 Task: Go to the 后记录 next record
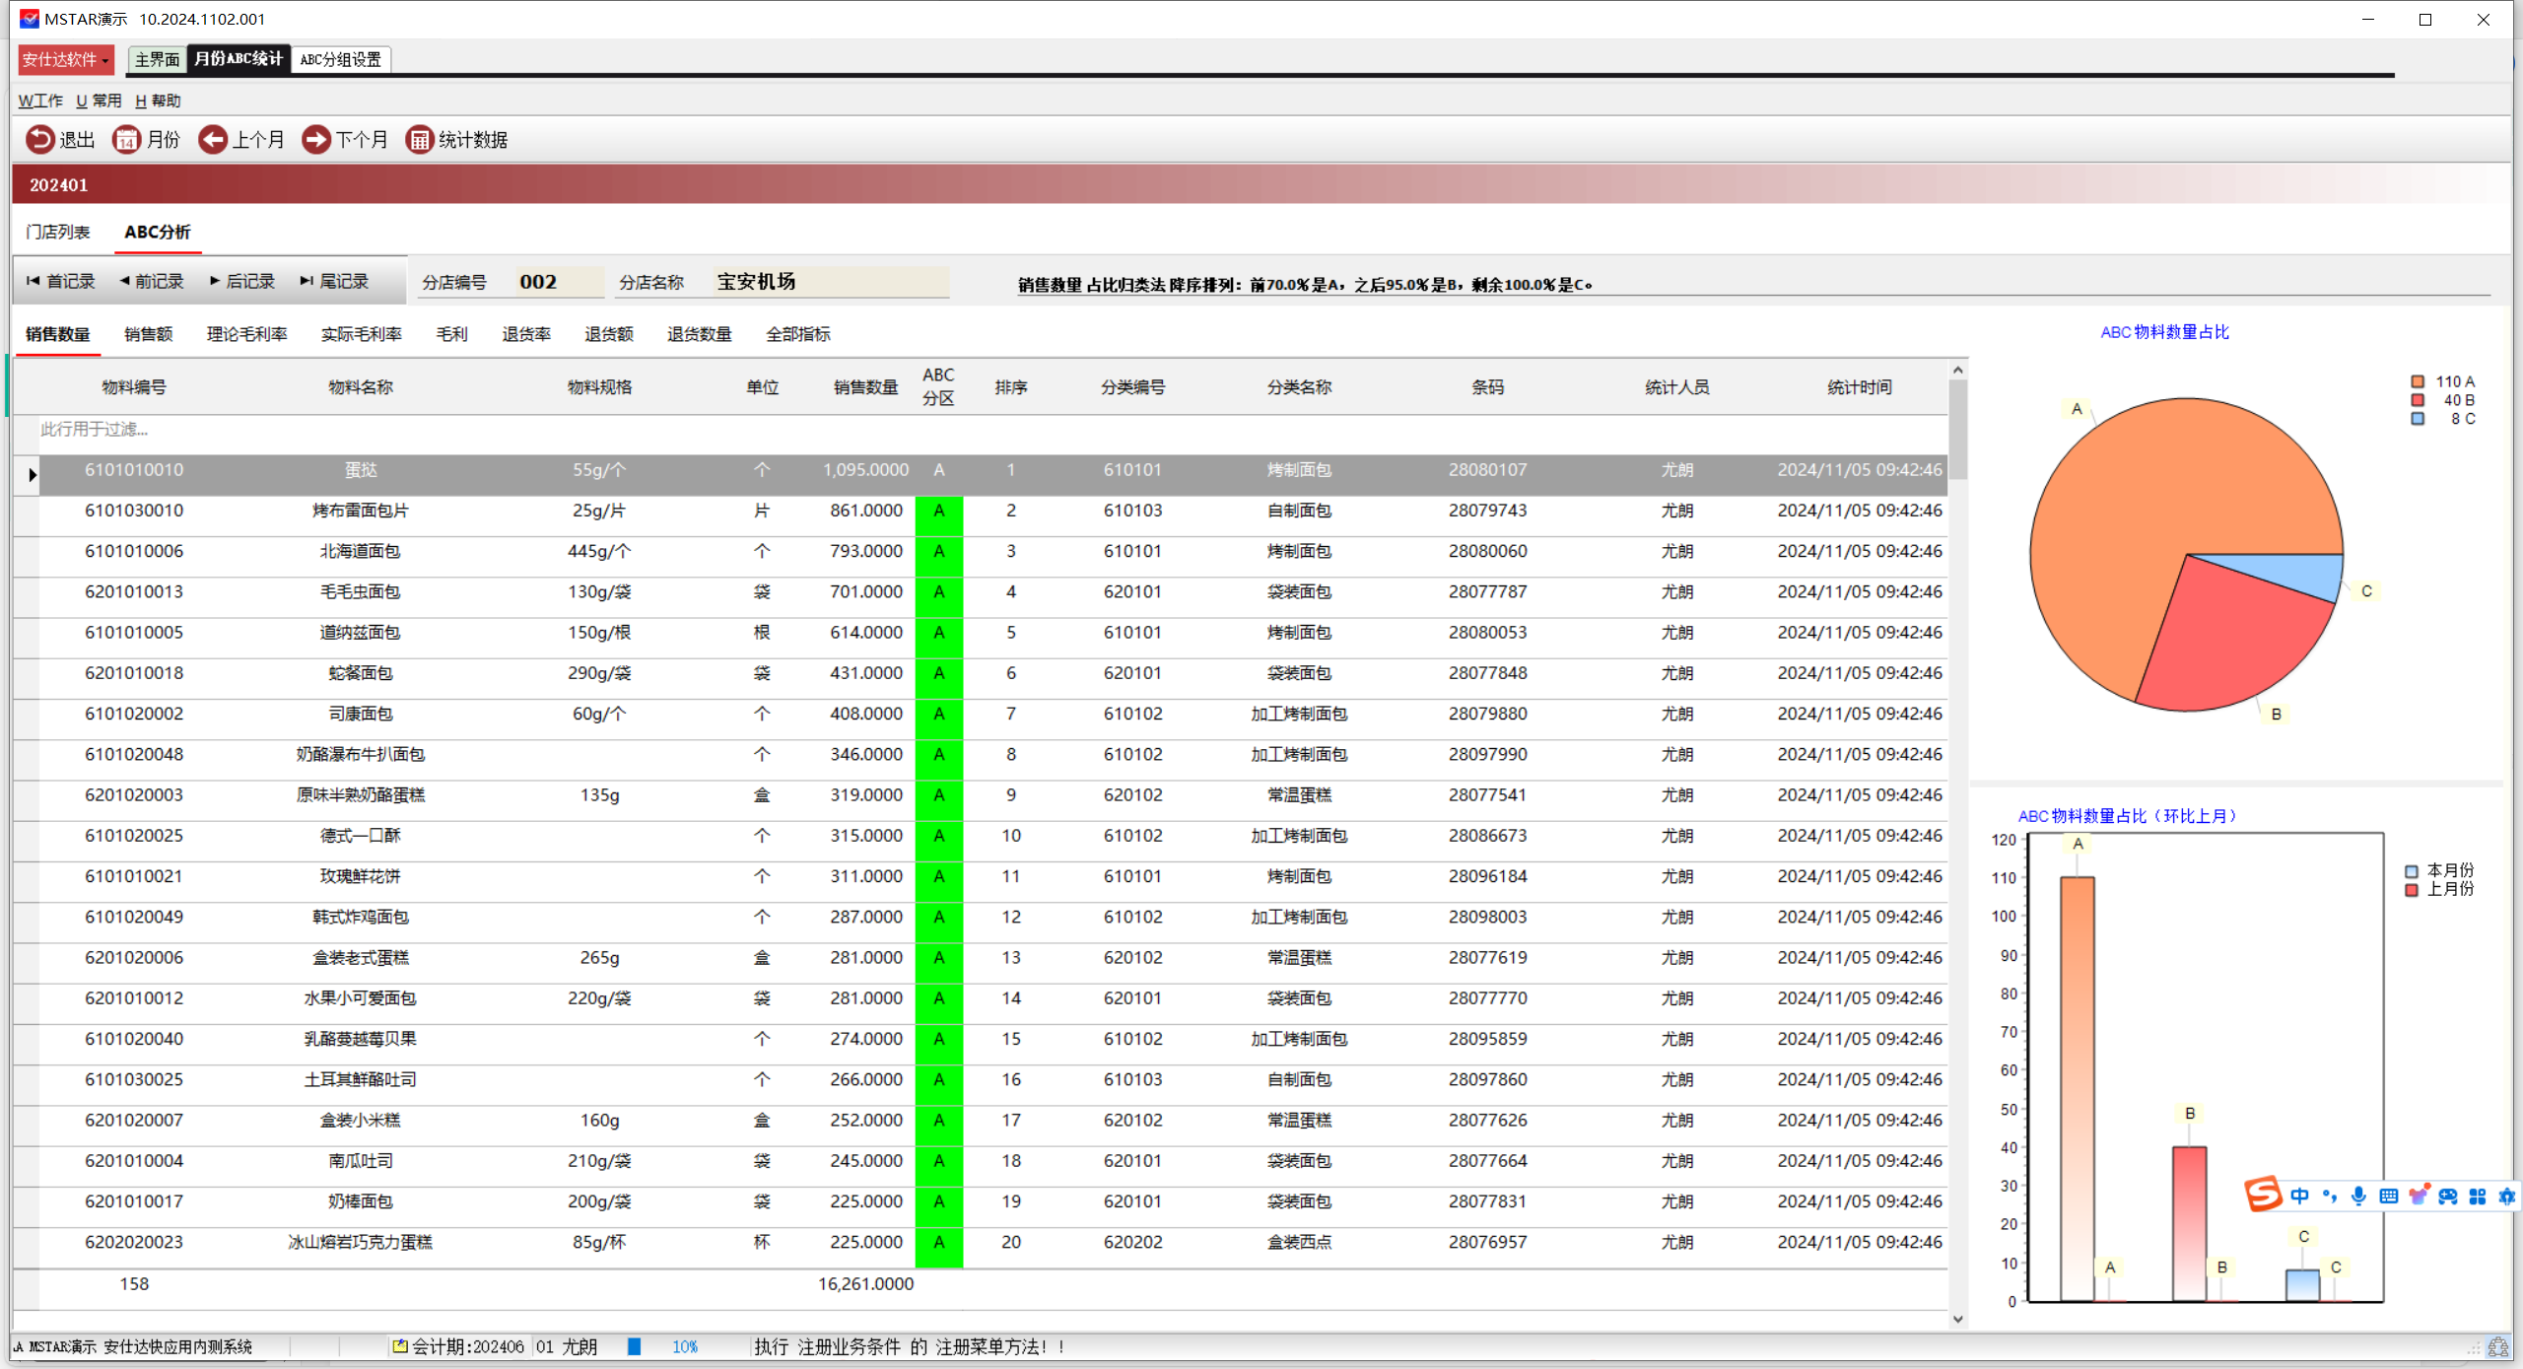[241, 282]
